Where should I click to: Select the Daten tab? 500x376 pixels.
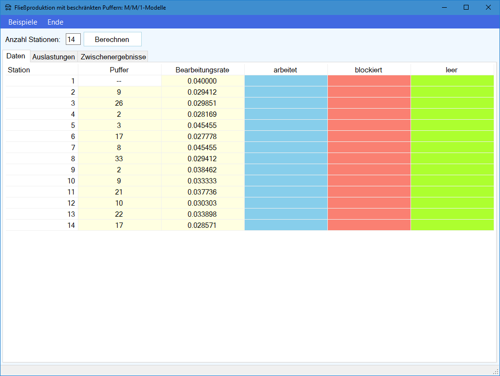[16, 56]
